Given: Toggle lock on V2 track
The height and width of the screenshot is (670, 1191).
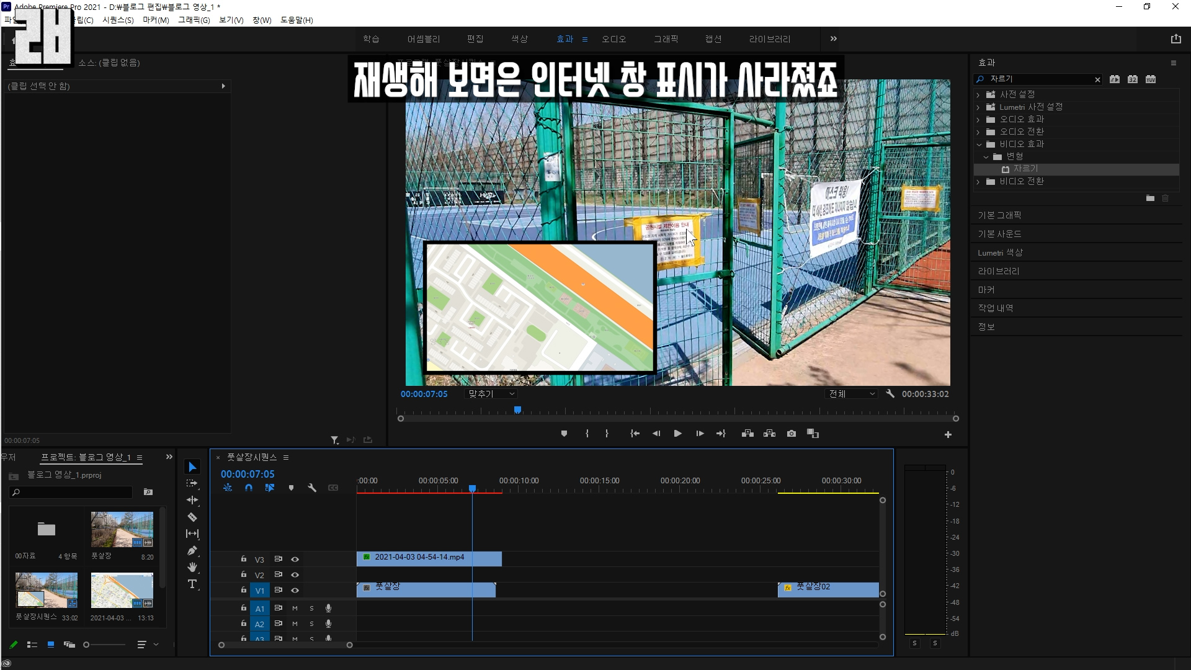Looking at the screenshot, I should (x=244, y=575).
